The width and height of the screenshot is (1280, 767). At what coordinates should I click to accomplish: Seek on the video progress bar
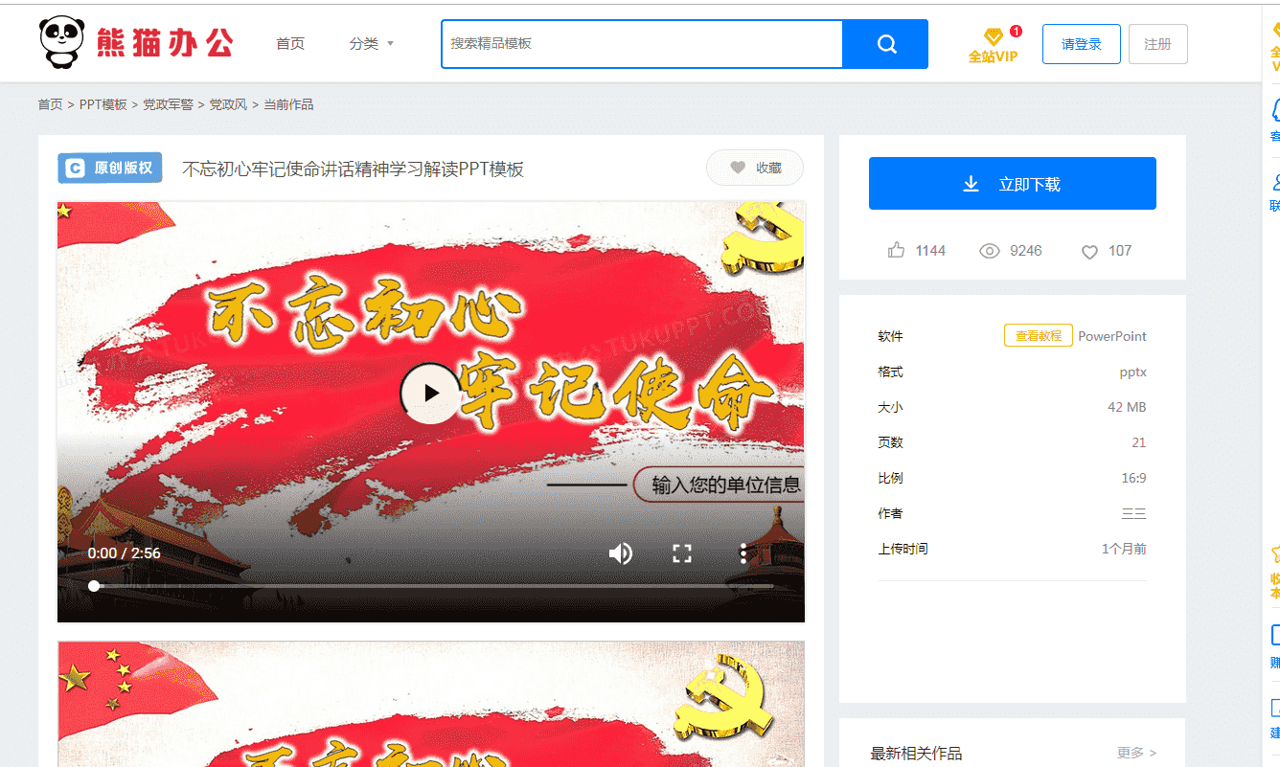click(x=433, y=586)
